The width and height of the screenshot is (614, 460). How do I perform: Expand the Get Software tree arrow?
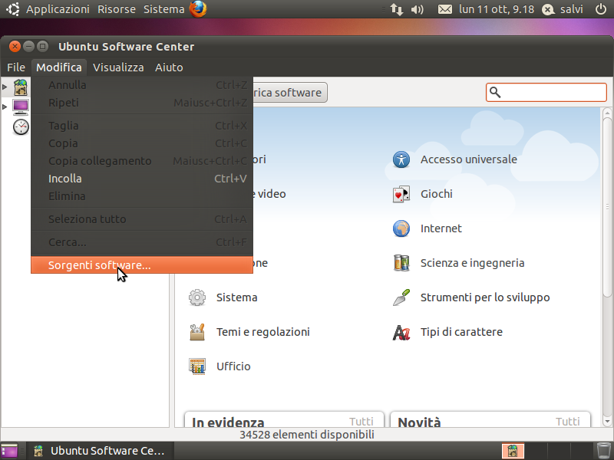coord(5,87)
